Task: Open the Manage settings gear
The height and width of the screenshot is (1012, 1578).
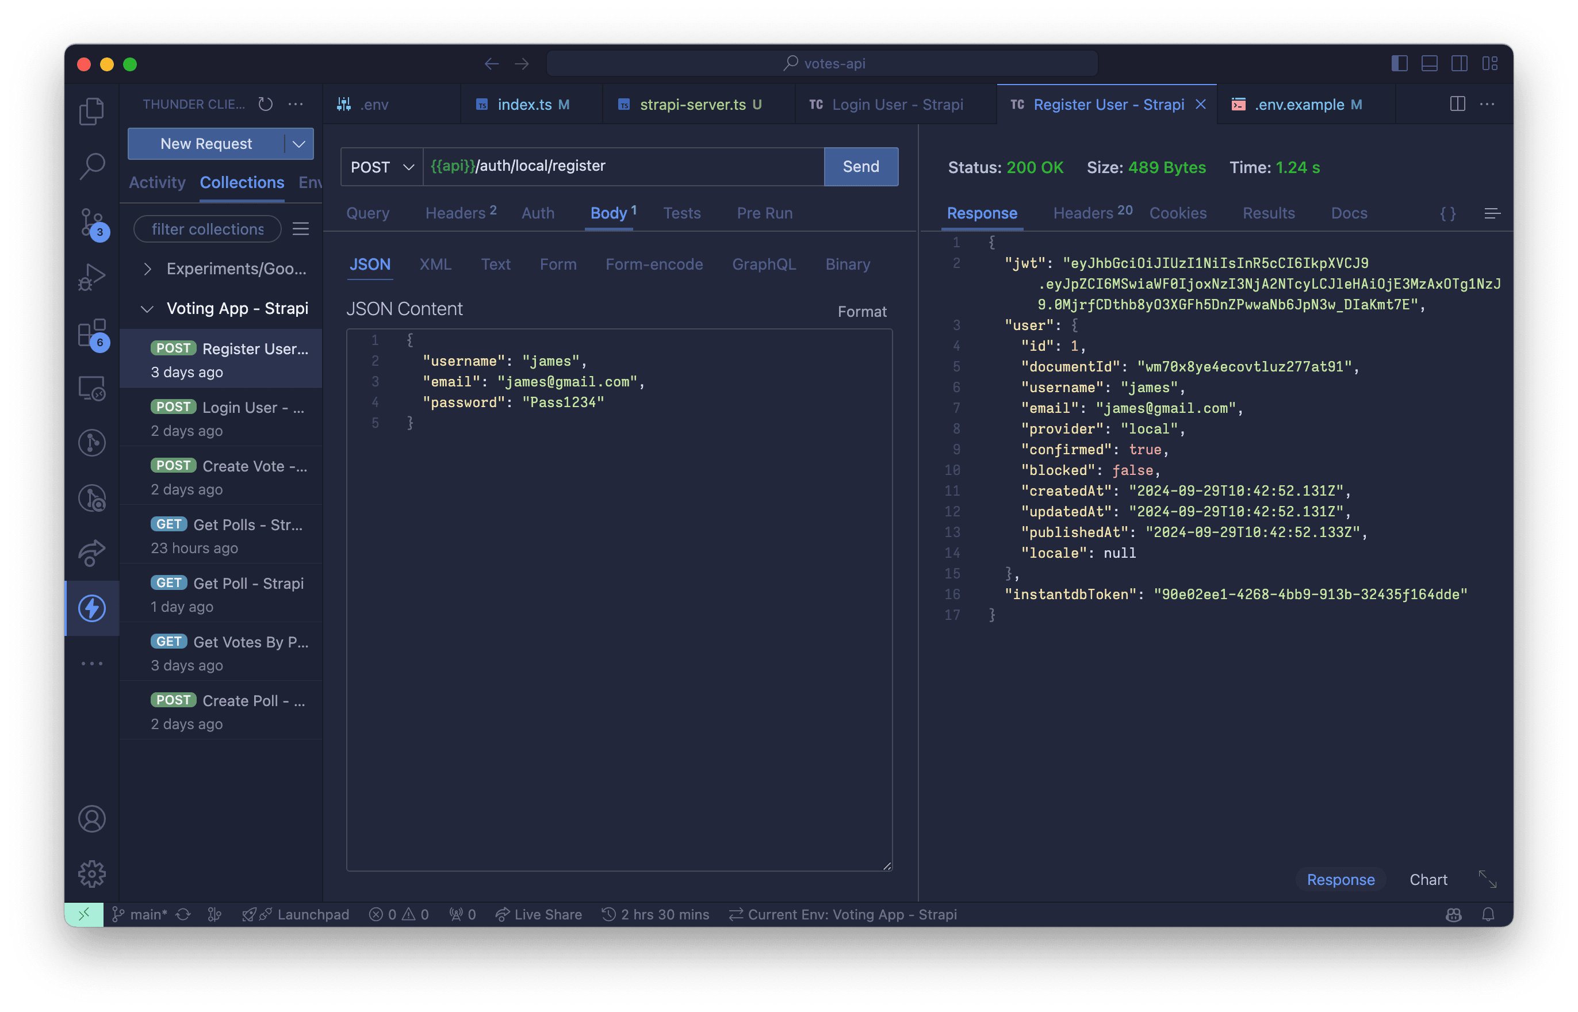Action: pyautogui.click(x=91, y=873)
